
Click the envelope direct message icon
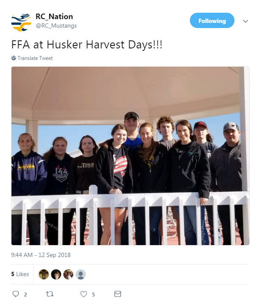coord(118,294)
